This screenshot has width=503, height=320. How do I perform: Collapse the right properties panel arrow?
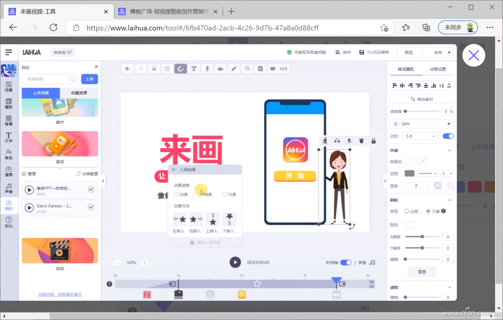[385, 181]
